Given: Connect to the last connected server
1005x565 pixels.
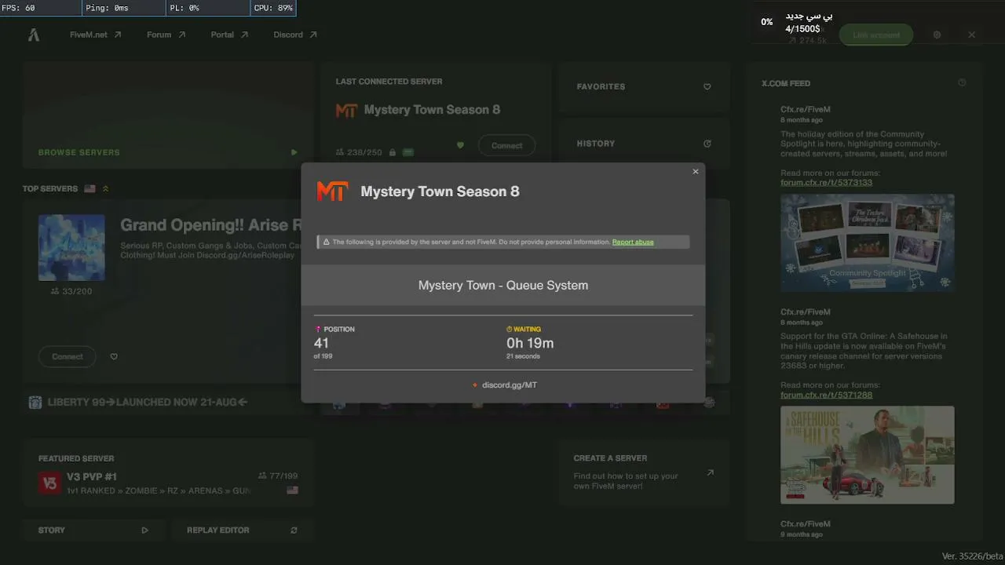Looking at the screenshot, I should [x=507, y=145].
